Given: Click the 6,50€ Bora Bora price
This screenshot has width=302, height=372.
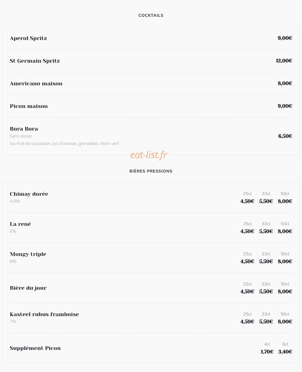Looking at the screenshot, I should point(285,136).
